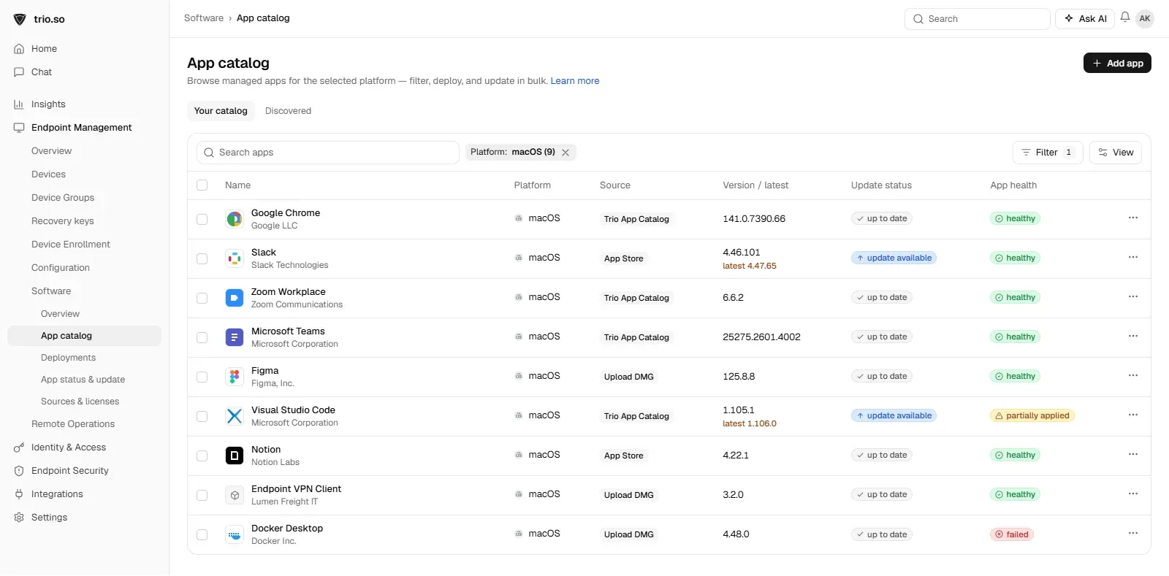Focus the top bar Search field
Viewport: 1169px width, 576px height.
tap(977, 18)
